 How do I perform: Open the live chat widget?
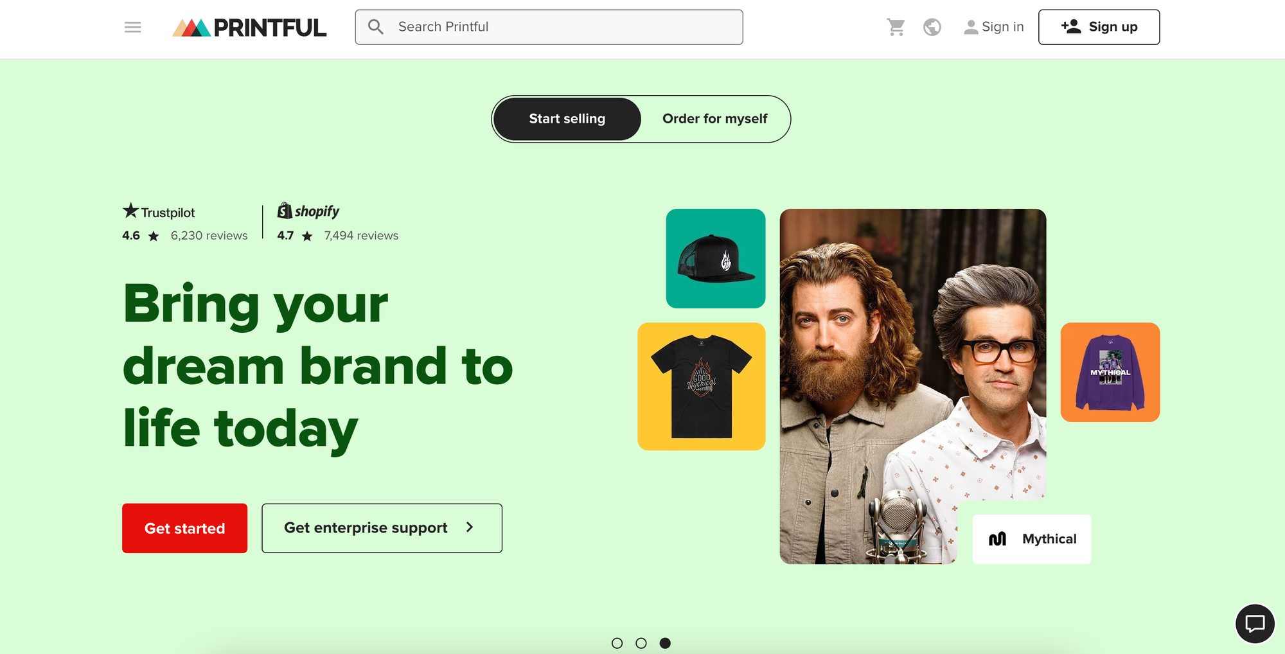click(x=1254, y=623)
